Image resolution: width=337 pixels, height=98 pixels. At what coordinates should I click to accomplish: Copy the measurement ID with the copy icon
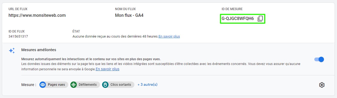point(260,19)
